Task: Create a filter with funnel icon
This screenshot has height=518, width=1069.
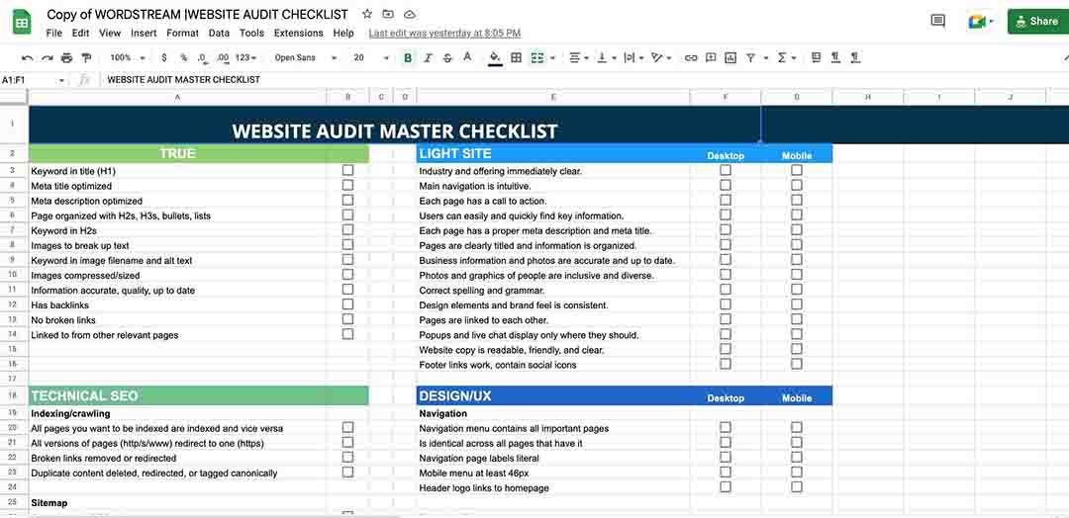Action: (750, 58)
